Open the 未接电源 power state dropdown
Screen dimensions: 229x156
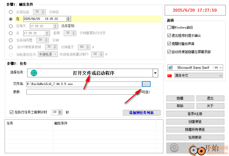click(x=56, y=54)
